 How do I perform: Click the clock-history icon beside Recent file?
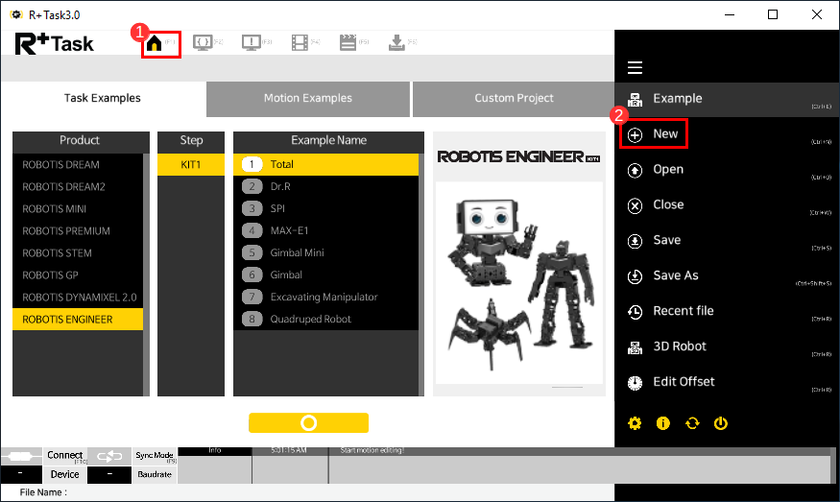coord(635,312)
